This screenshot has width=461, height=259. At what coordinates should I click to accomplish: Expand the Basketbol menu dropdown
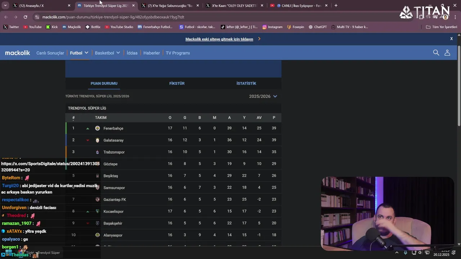(x=118, y=53)
